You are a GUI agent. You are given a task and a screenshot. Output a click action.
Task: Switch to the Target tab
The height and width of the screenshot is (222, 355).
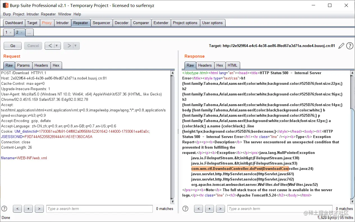(32, 23)
